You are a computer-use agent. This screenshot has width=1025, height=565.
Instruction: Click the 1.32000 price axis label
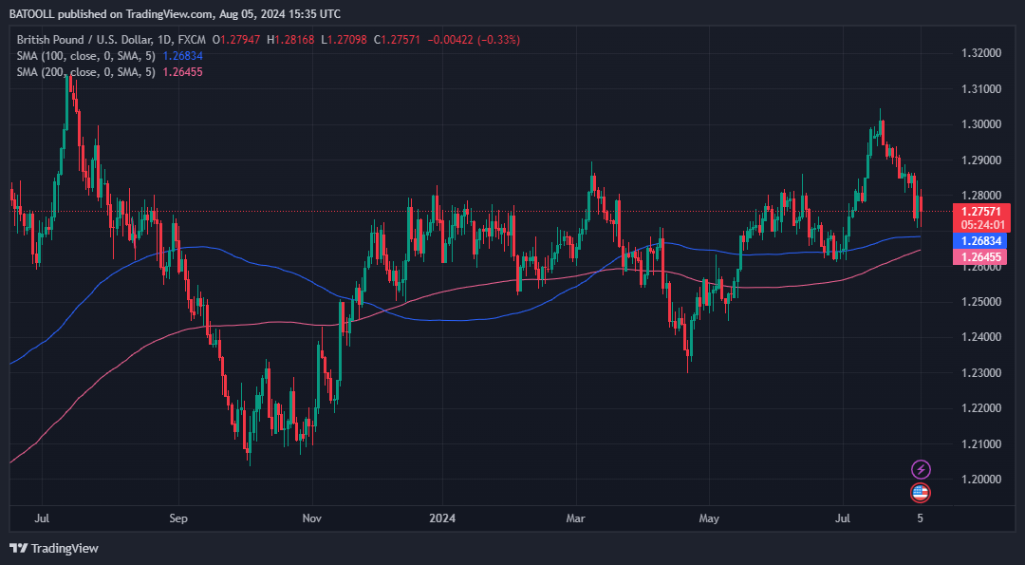tap(981, 53)
